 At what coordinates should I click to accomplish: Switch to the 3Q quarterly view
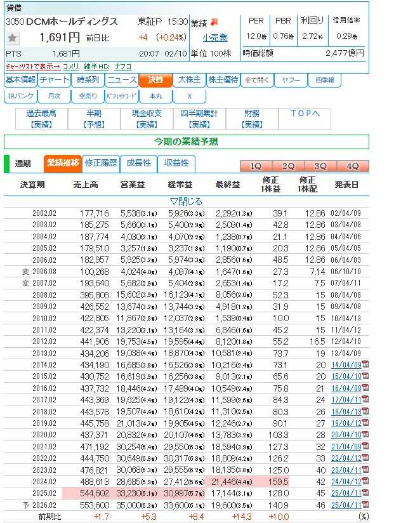coord(320,166)
